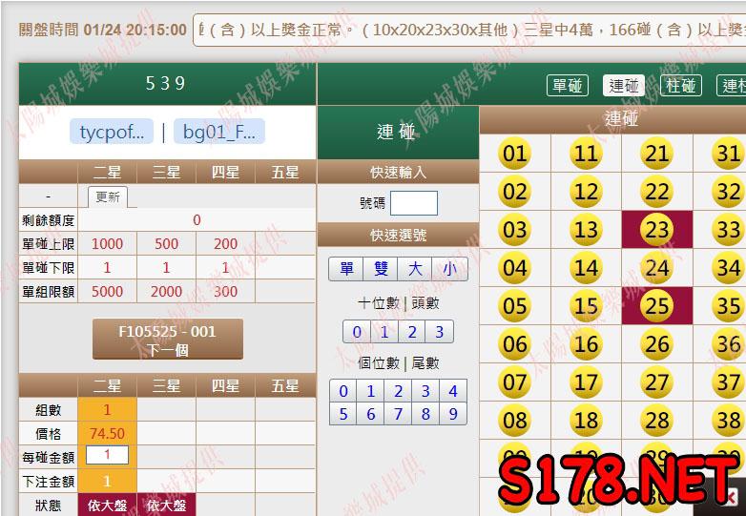Click the 剩餘額度 value 0
Screen dimensions: 746x516
point(197,220)
